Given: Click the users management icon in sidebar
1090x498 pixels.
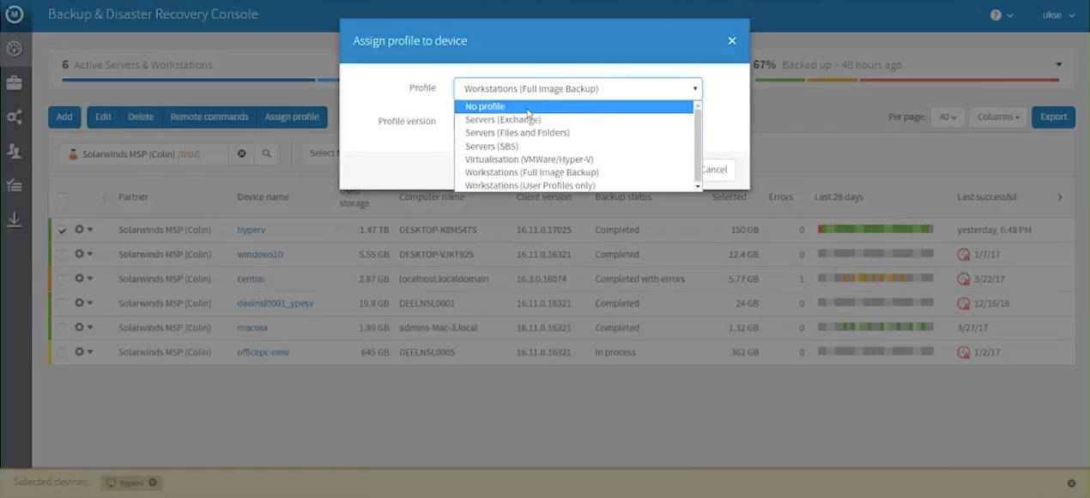Looking at the screenshot, I should pyautogui.click(x=14, y=152).
